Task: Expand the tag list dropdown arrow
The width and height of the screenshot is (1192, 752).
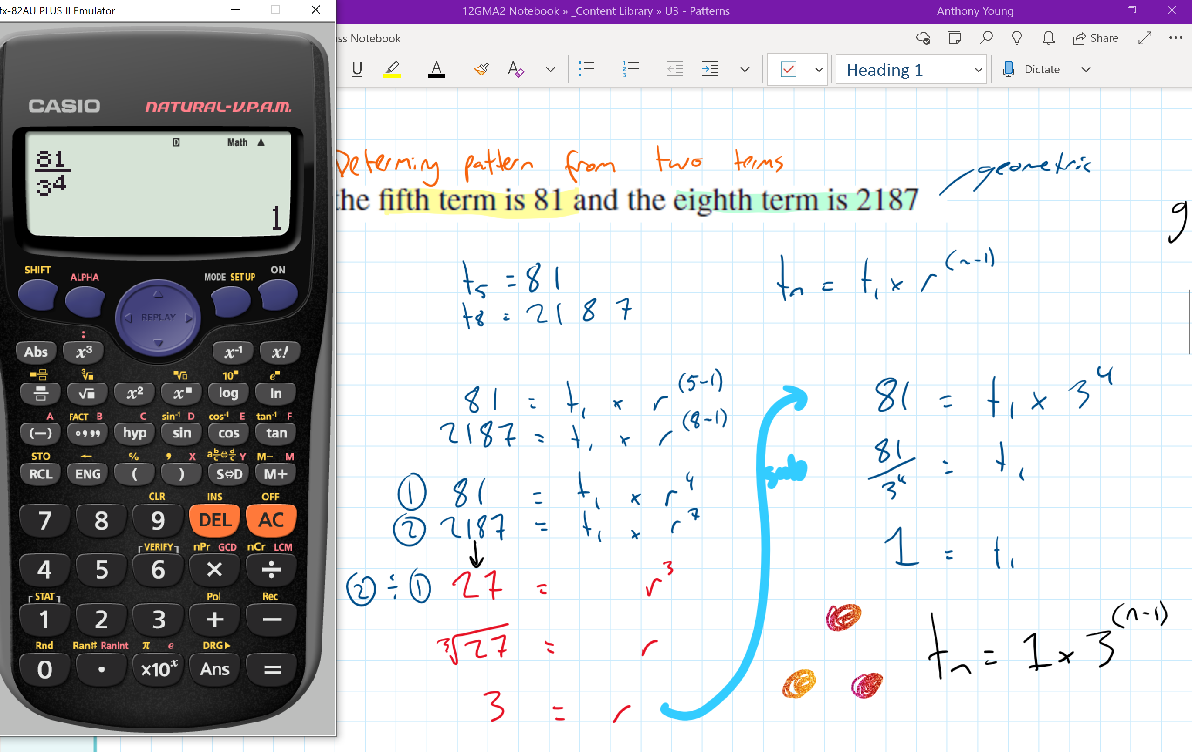Action: click(819, 70)
